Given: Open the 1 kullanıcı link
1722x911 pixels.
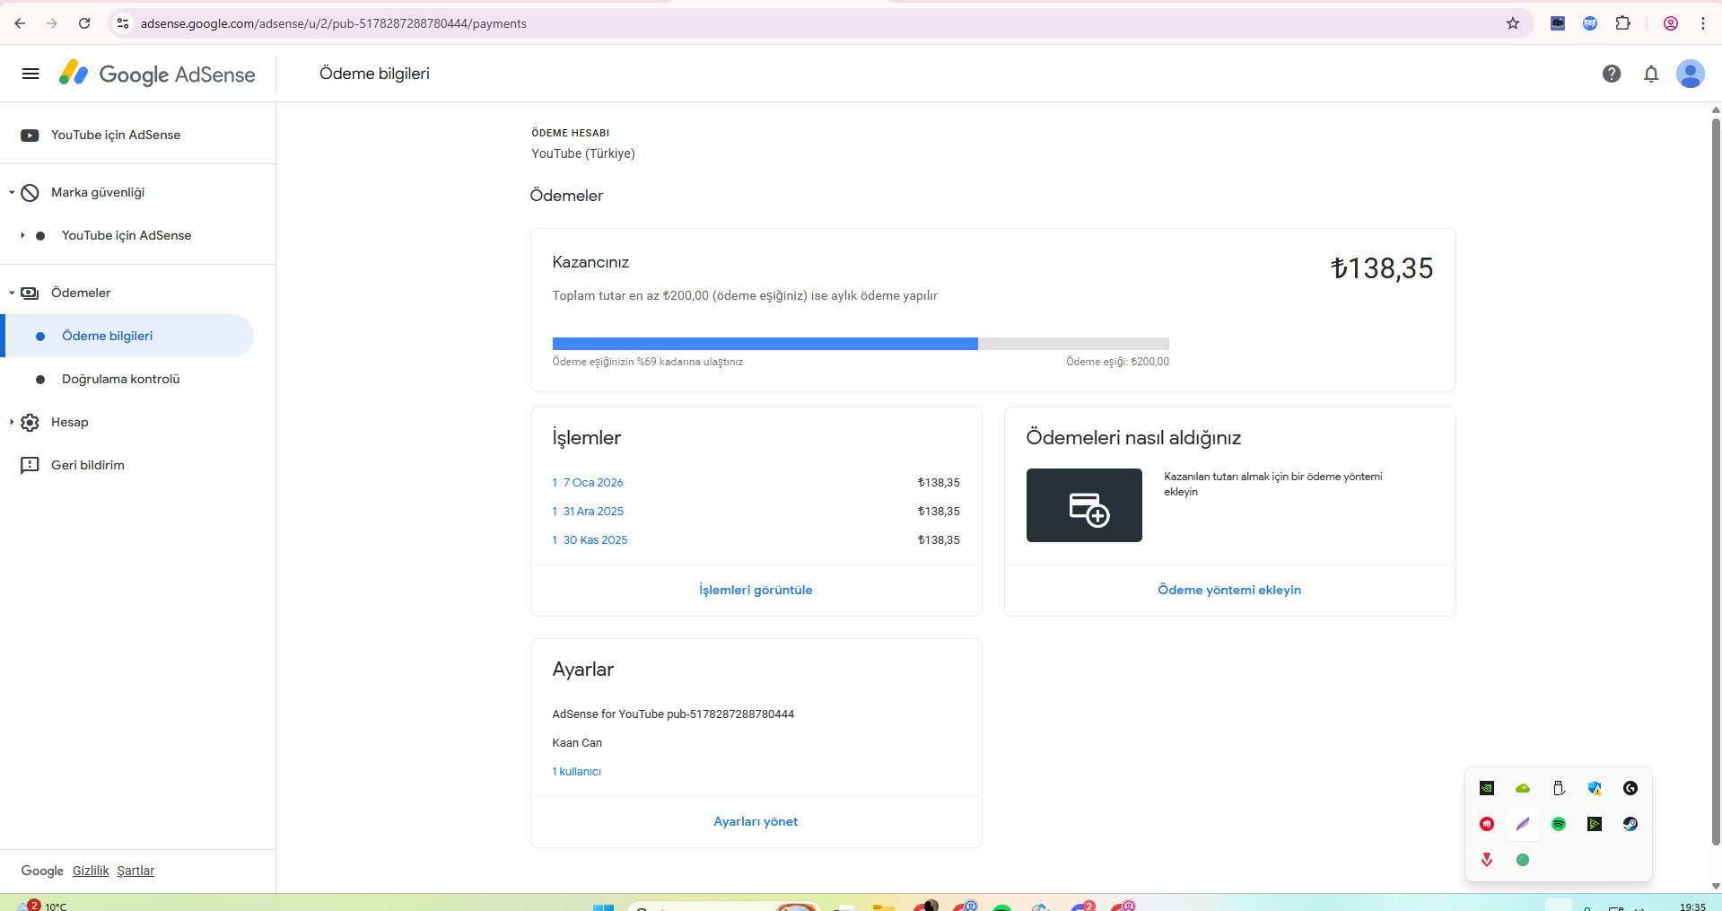Looking at the screenshot, I should click(x=576, y=772).
